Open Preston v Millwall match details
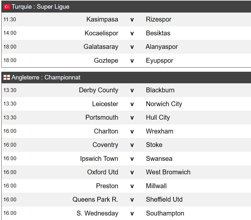 tap(132, 186)
